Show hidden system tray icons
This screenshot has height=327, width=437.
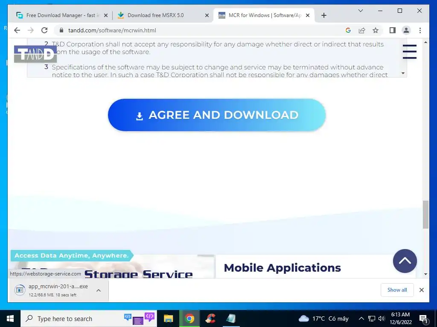click(x=361, y=318)
